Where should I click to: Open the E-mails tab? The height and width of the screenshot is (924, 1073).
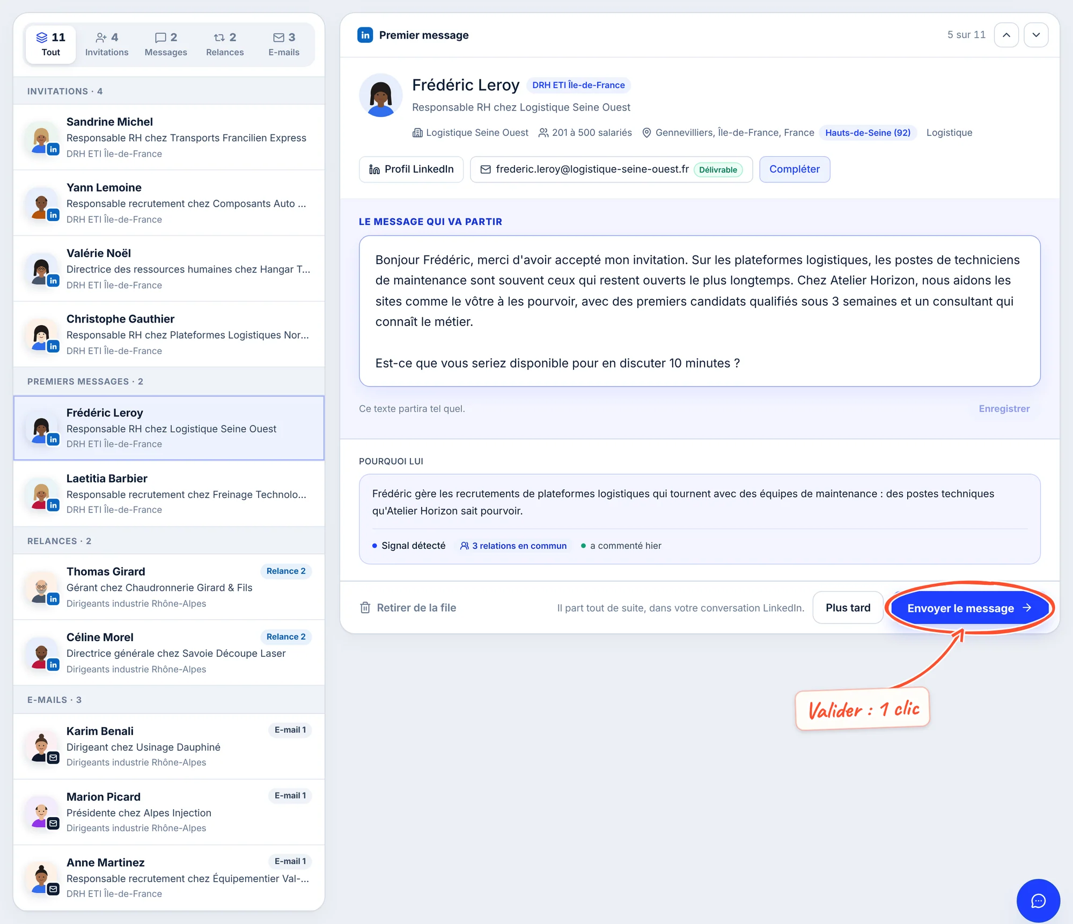pos(284,44)
